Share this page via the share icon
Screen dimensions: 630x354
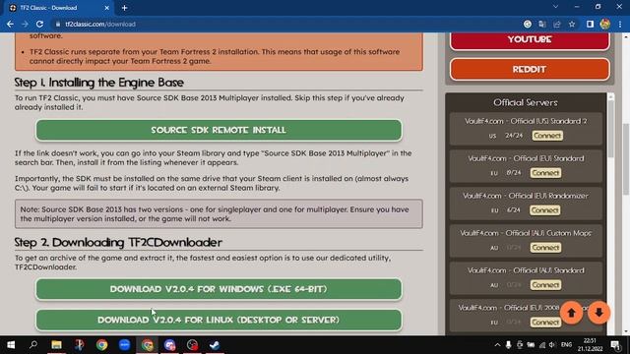coord(557,24)
